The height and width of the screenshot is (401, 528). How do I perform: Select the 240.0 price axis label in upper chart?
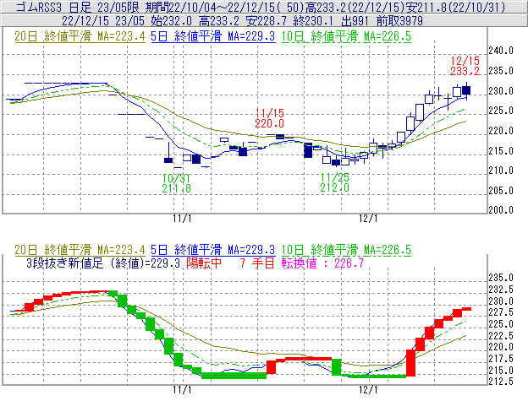(x=501, y=51)
